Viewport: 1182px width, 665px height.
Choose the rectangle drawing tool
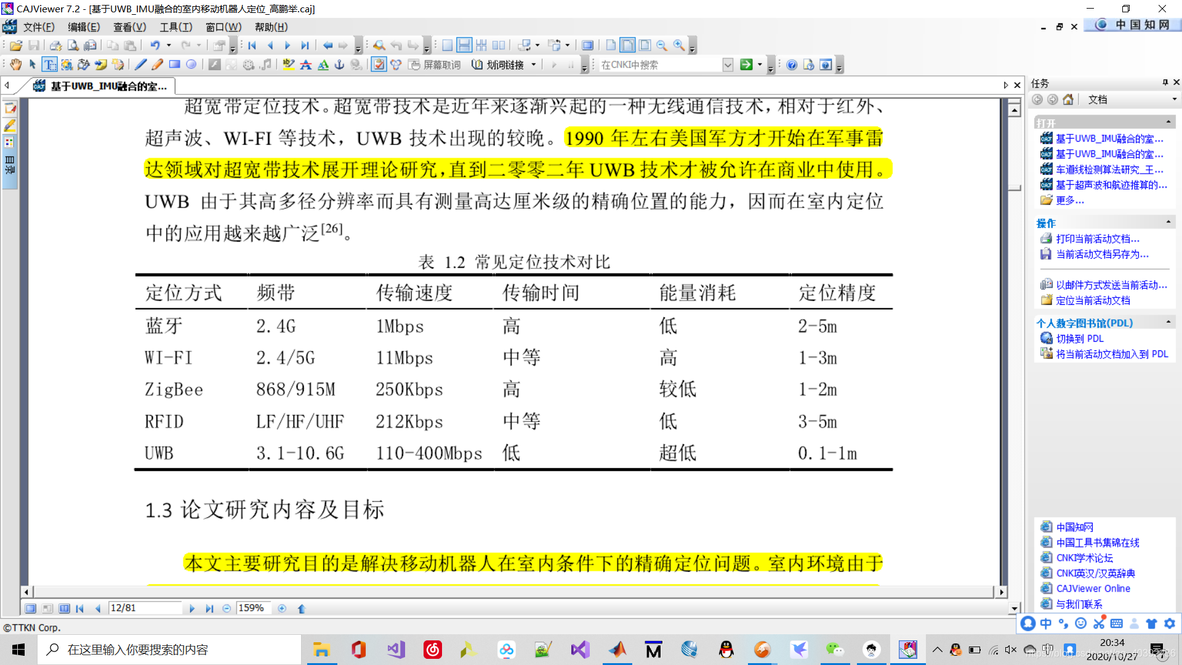point(175,65)
